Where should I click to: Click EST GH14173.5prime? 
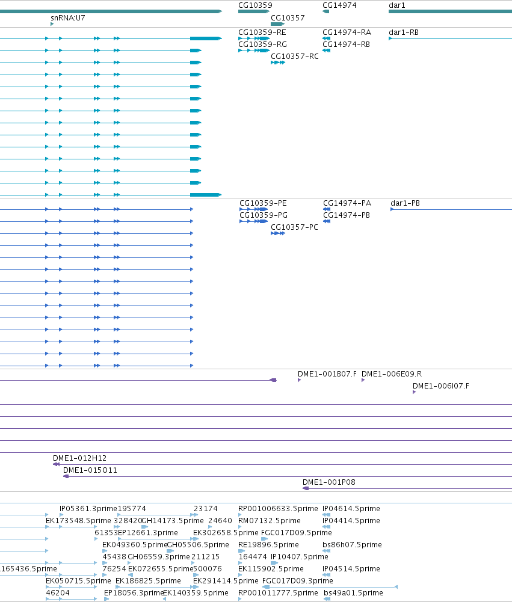click(173, 521)
